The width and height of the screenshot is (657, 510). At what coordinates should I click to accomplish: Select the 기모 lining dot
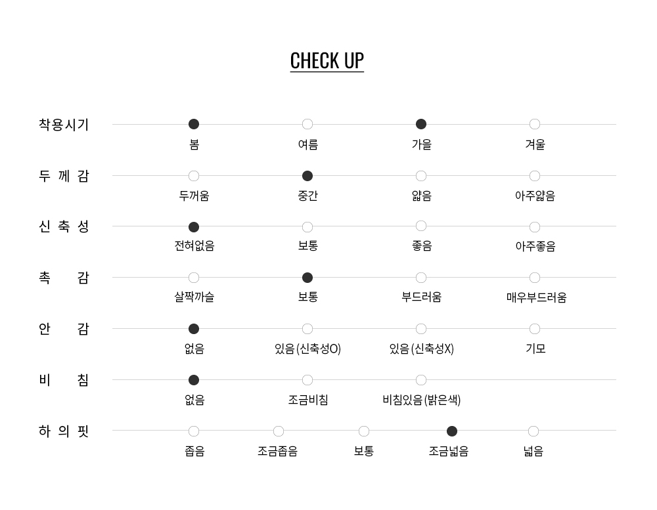[x=535, y=329]
